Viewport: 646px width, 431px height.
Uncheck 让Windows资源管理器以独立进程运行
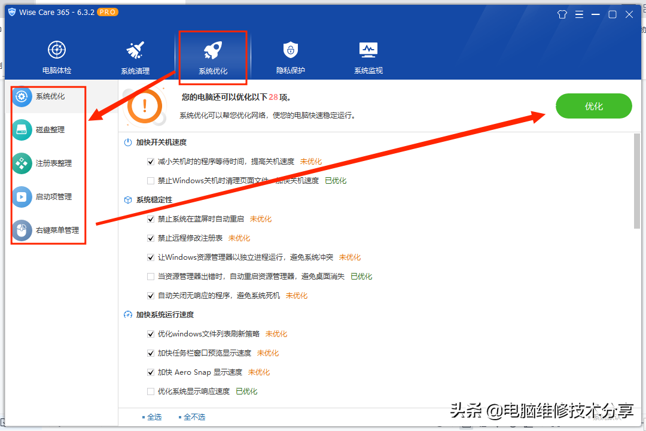[151, 257]
